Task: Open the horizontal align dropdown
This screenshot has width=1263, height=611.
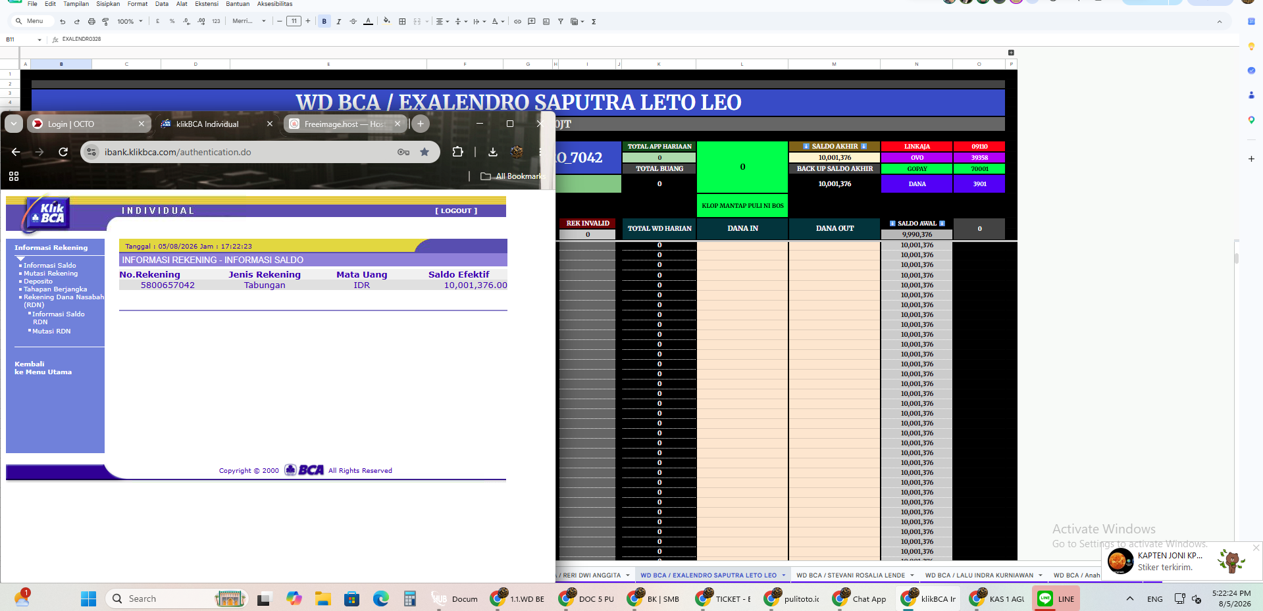Action: point(442,22)
